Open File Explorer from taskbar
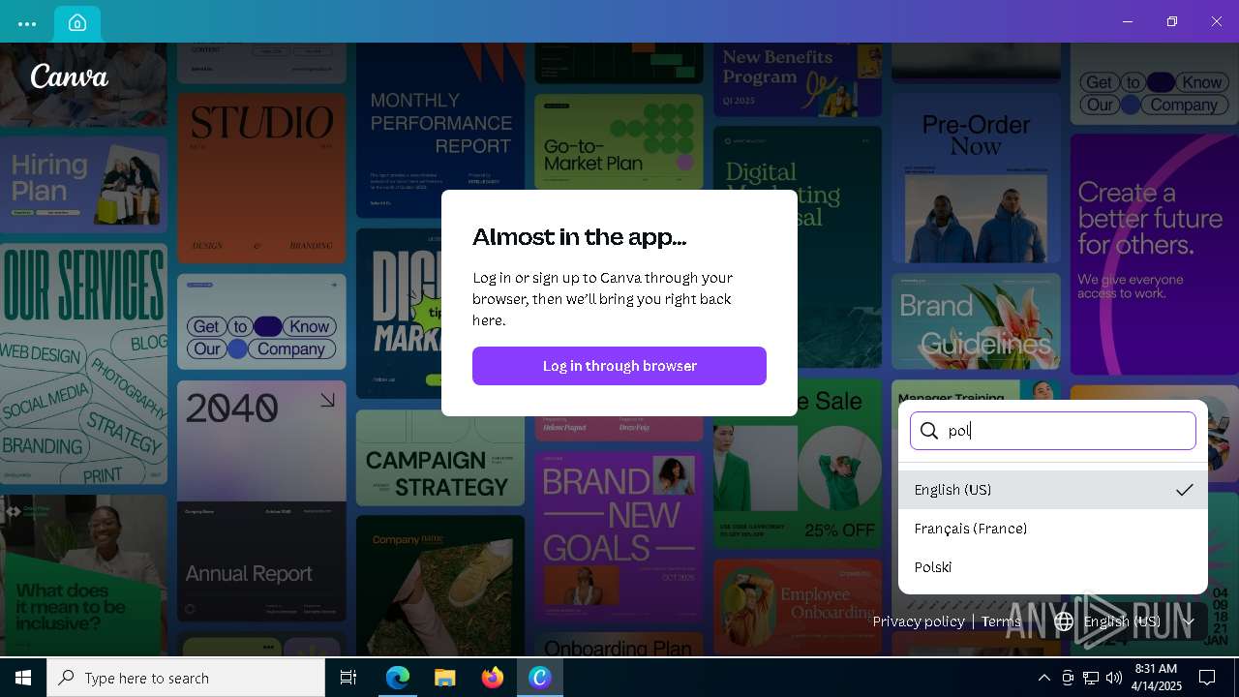Image resolution: width=1239 pixels, height=697 pixels. click(x=444, y=678)
